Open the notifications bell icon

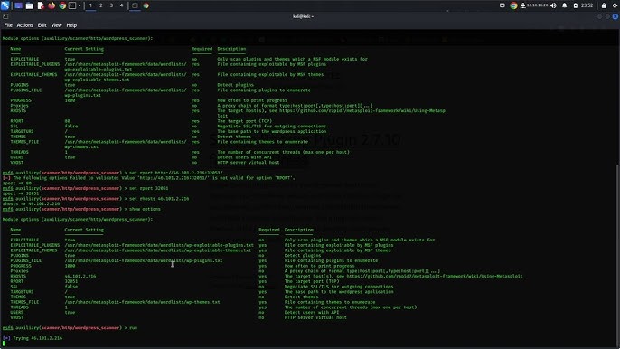(565, 5)
